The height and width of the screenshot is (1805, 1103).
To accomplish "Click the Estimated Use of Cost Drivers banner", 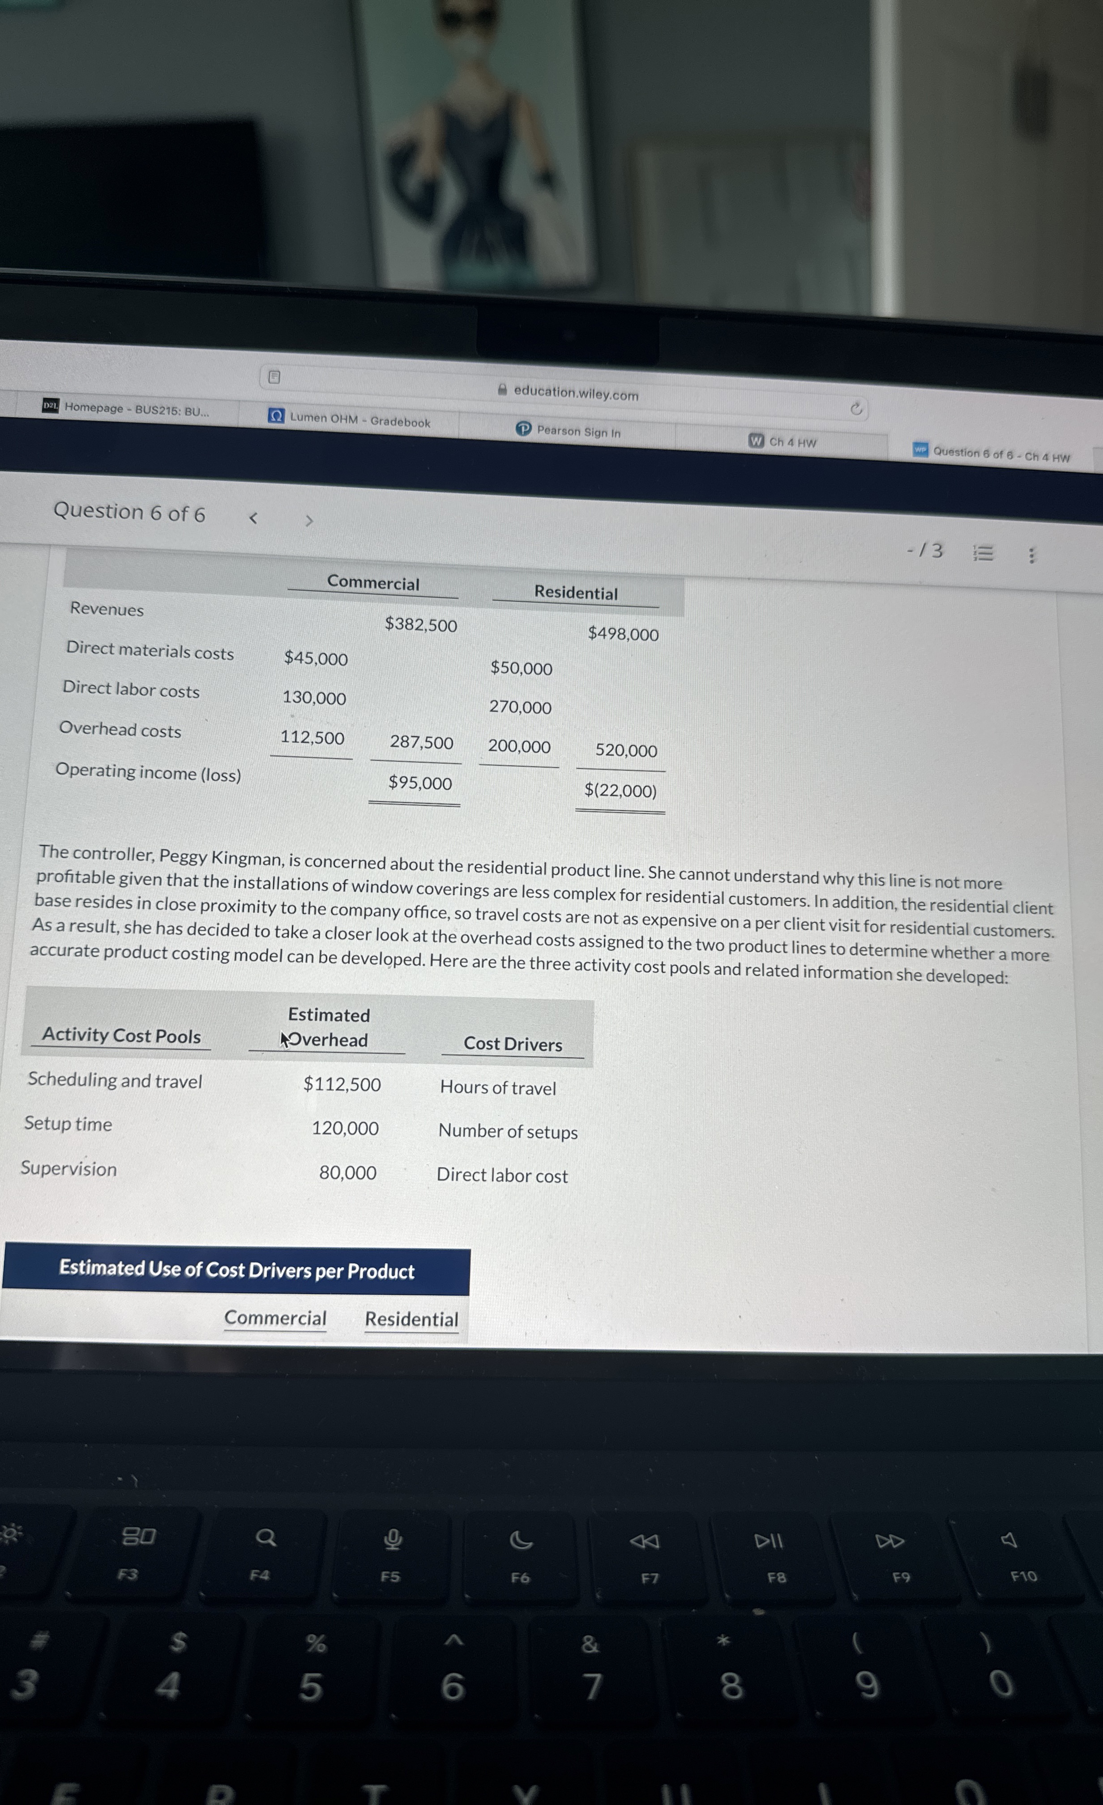I will tap(236, 1270).
